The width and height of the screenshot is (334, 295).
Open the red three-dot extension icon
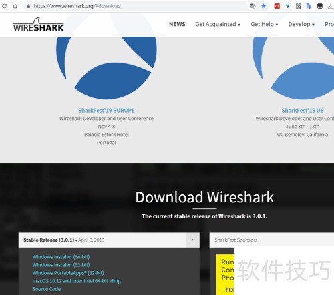[x=277, y=6]
